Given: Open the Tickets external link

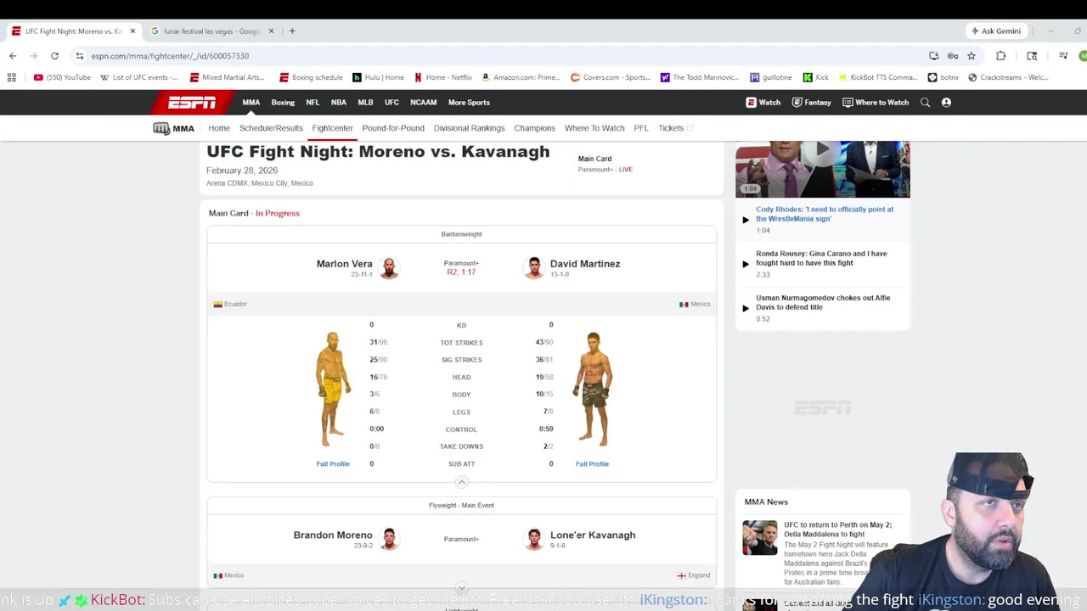Looking at the screenshot, I should pos(676,128).
